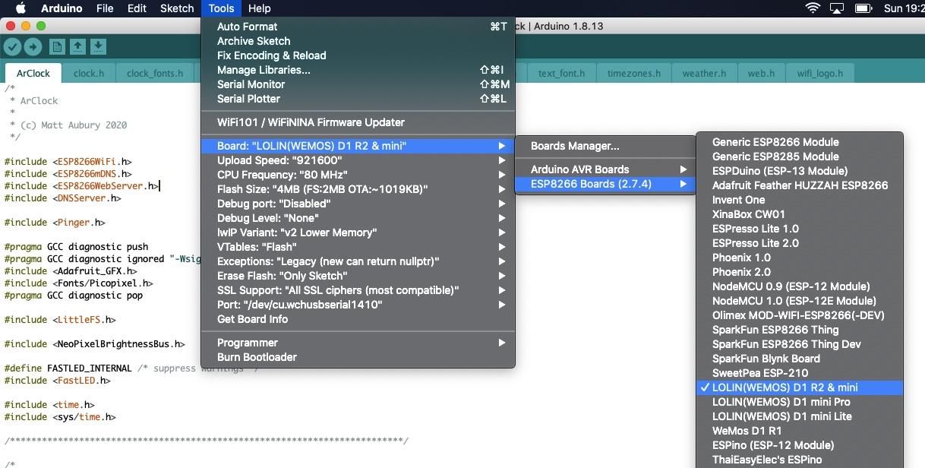
Task: Click the AirPlay display icon in menu bar
Action: (x=837, y=8)
